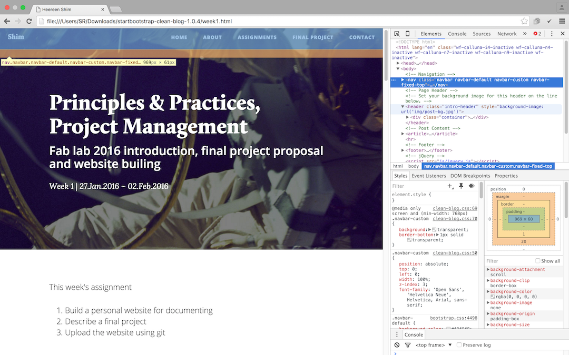Click the ABOUT link in page navbar

[212, 37]
